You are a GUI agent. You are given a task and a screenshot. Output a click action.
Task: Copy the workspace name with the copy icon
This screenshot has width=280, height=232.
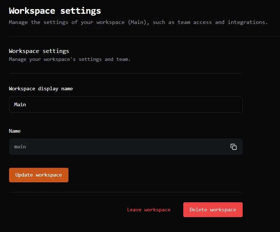click(x=233, y=147)
